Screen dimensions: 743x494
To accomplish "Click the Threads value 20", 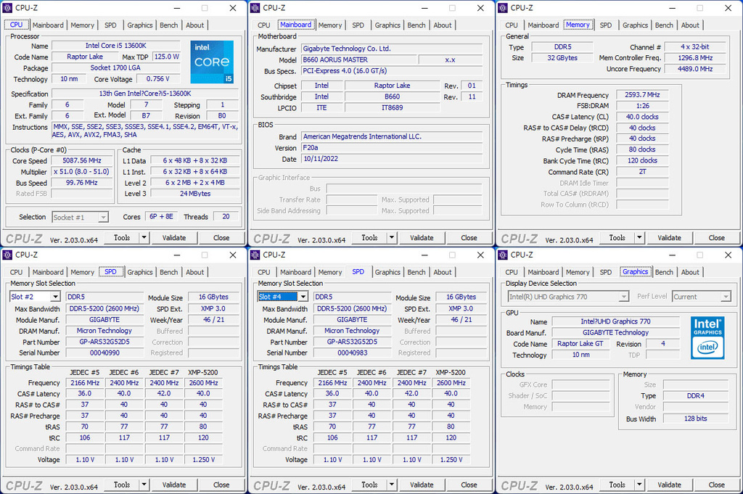I will point(226,216).
